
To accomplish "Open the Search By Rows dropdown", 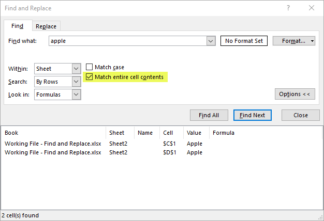I will click(x=77, y=82).
